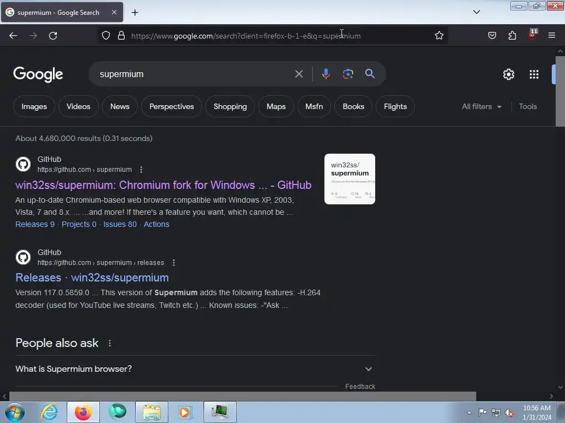Switch to Perspectives results

click(x=172, y=106)
